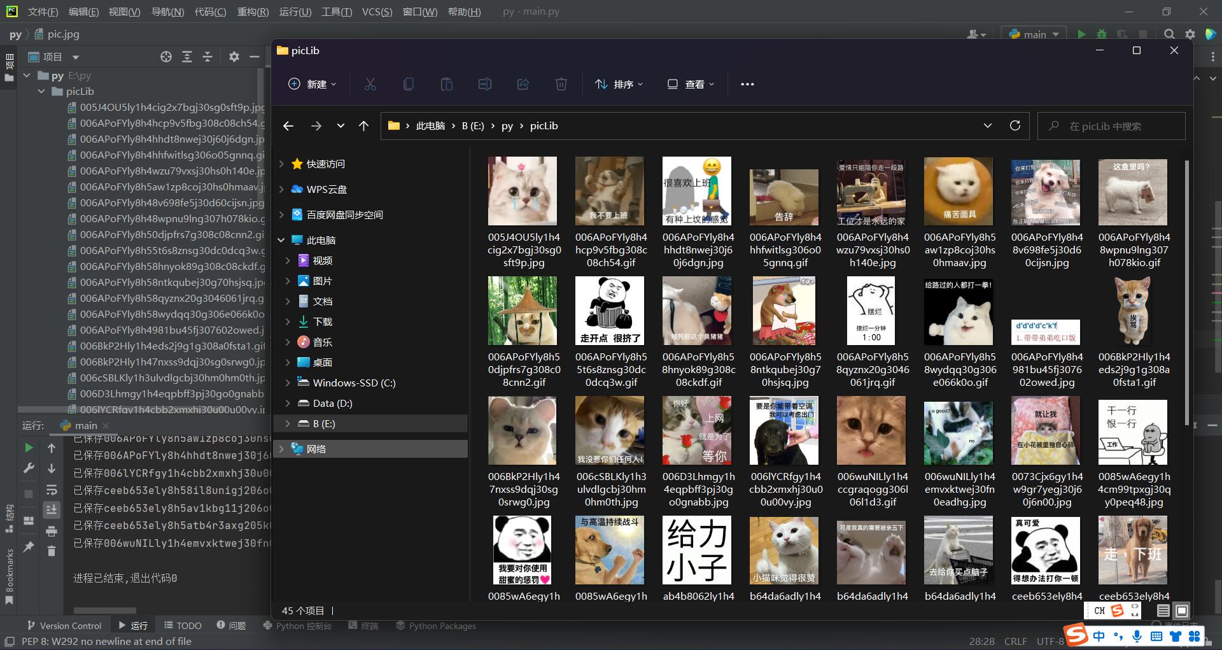Open PyCharm 编辑(E) menu

pyautogui.click(x=84, y=11)
